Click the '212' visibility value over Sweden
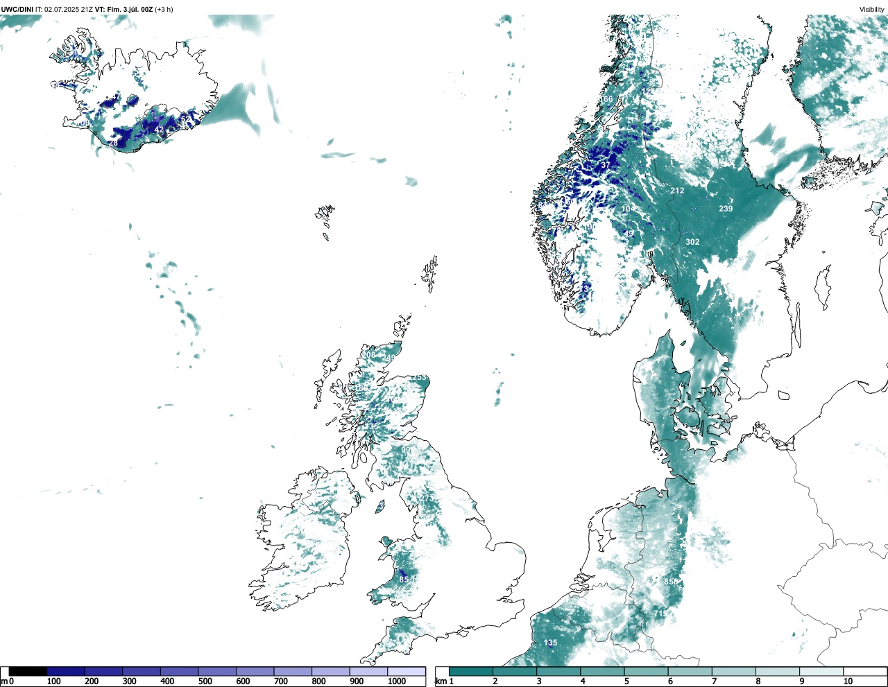The width and height of the screenshot is (888, 687). click(x=677, y=191)
